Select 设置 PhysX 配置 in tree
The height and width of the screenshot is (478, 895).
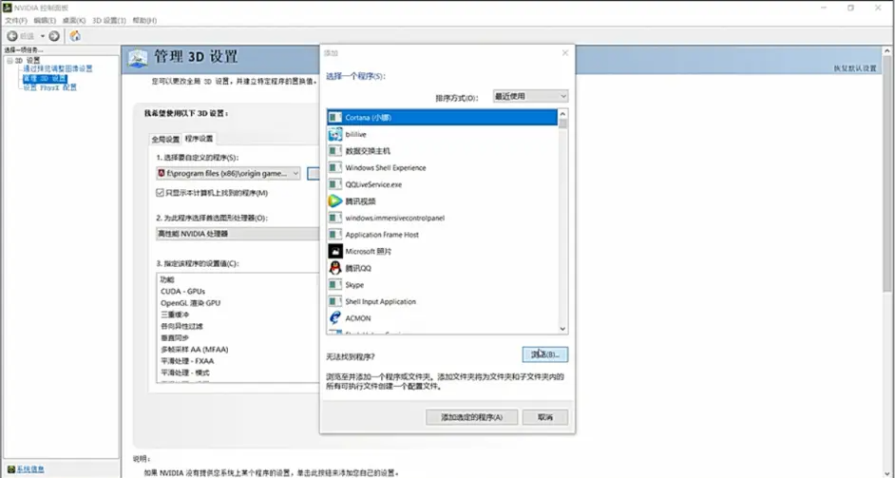(x=49, y=87)
